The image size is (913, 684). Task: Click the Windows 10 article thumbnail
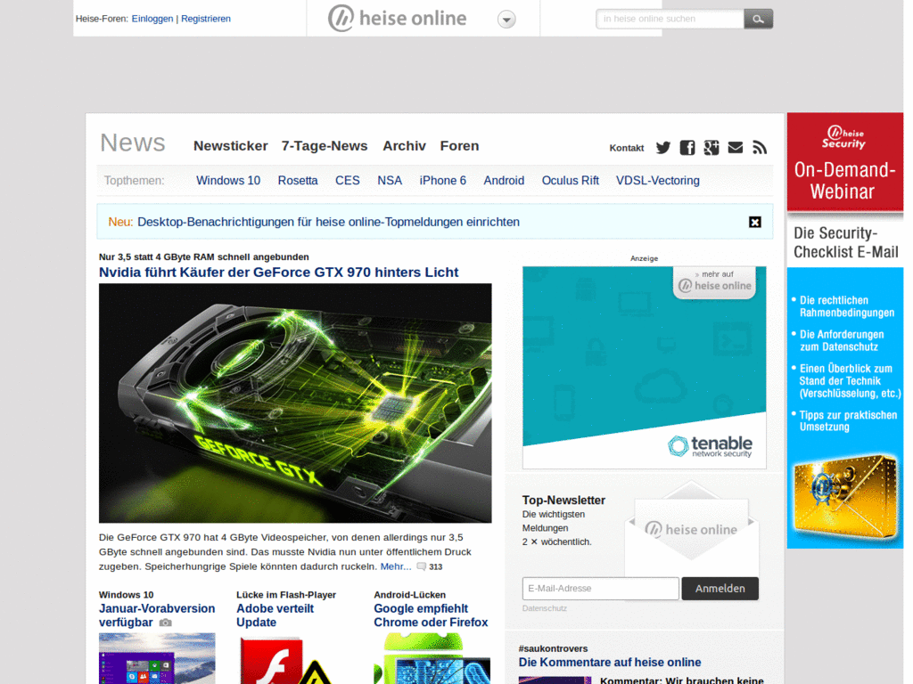(157, 658)
